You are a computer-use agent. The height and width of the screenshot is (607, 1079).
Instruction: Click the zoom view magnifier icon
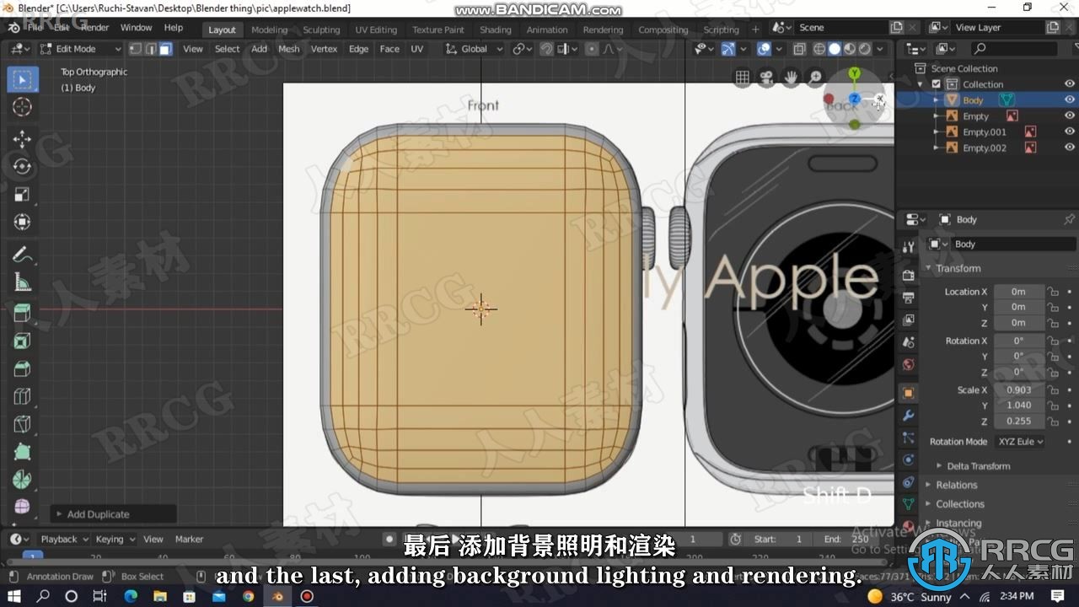815,78
